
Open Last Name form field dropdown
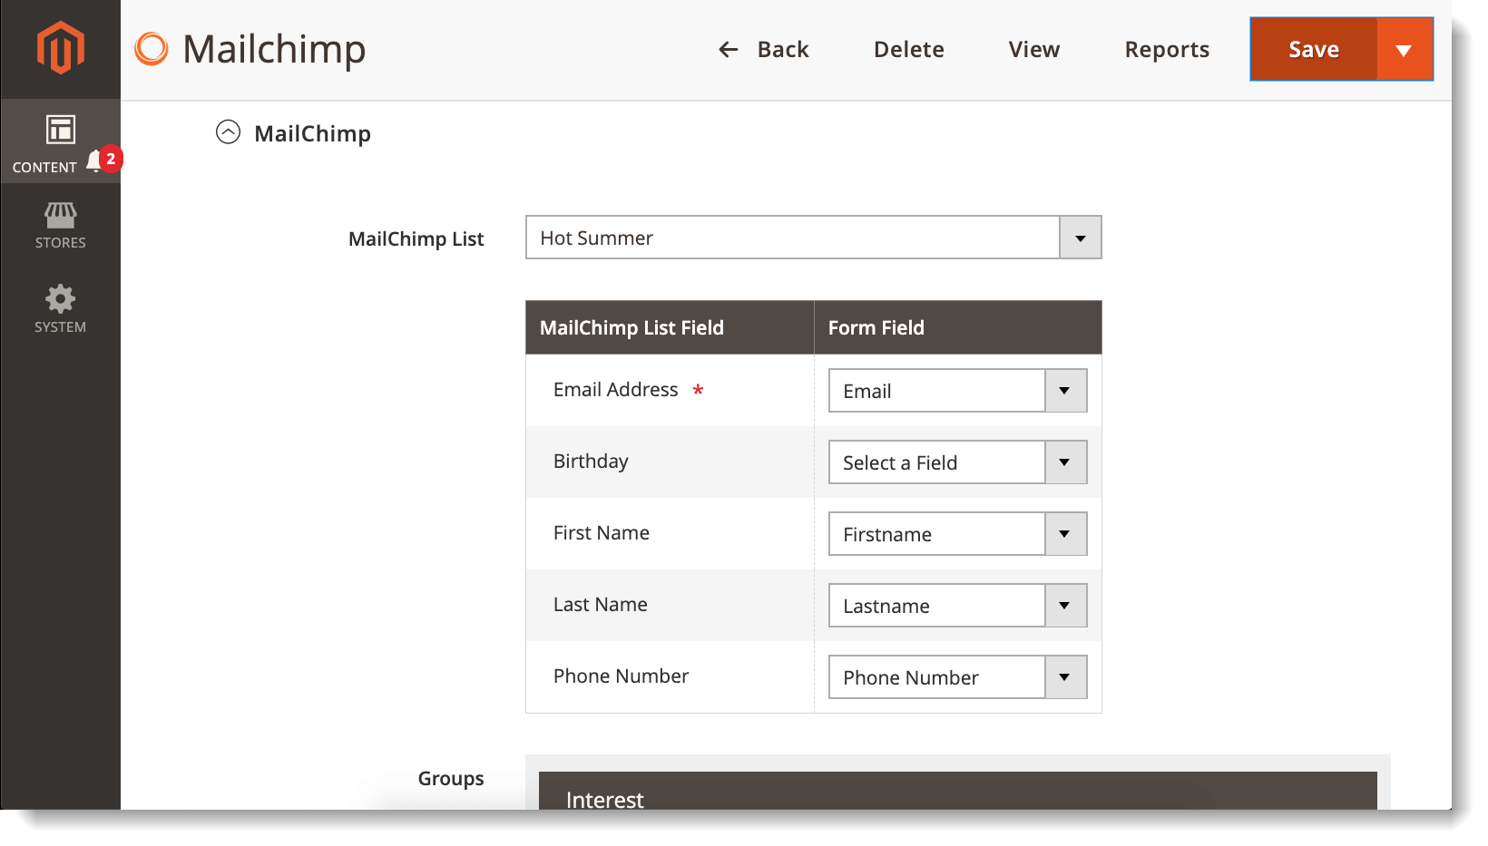tap(958, 606)
